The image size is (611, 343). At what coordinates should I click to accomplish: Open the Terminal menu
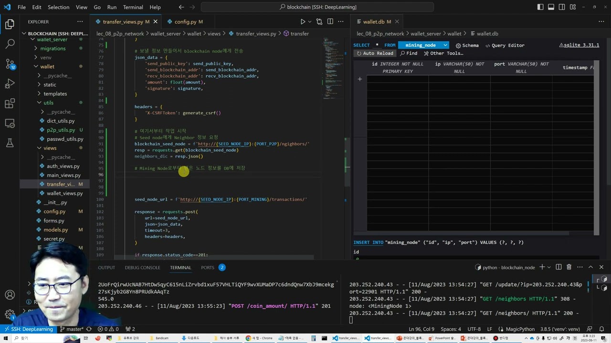click(133, 7)
